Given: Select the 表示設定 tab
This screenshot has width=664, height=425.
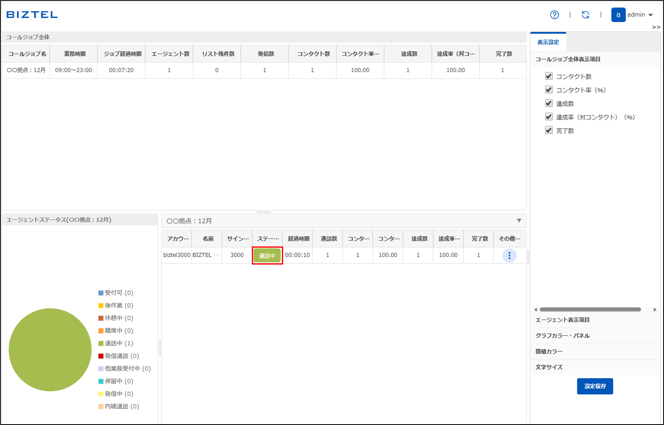Looking at the screenshot, I should pyautogui.click(x=548, y=42).
